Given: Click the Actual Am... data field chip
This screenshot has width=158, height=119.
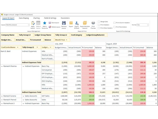Looking at the screenshot, I should click(x=22, y=40).
